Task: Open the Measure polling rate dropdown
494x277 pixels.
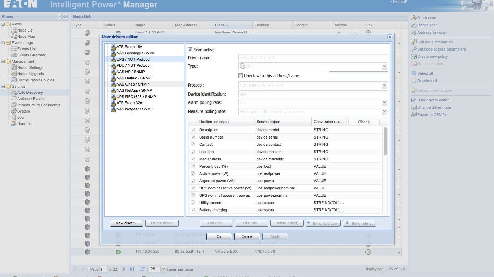Action: click(x=384, y=111)
